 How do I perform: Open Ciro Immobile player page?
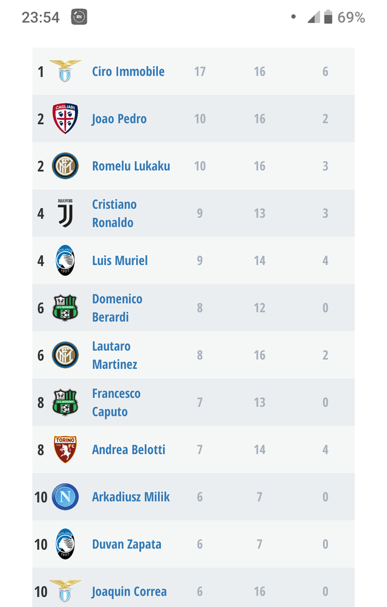coord(128,71)
